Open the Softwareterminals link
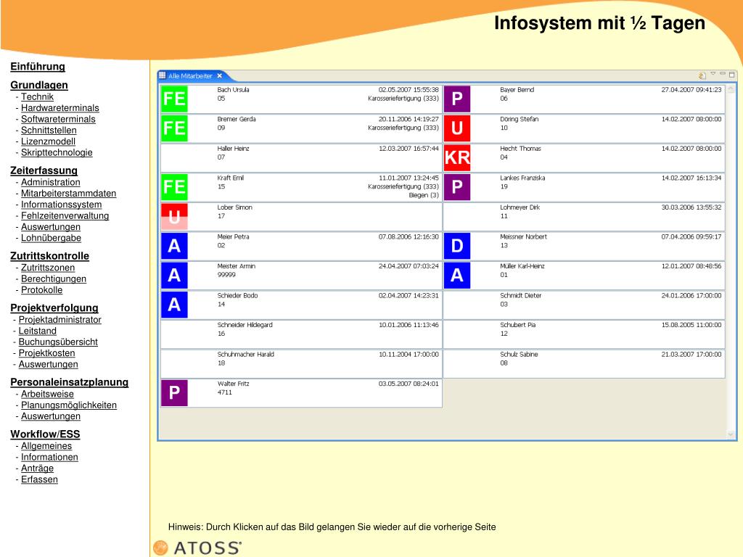743x557 pixels. [x=58, y=119]
